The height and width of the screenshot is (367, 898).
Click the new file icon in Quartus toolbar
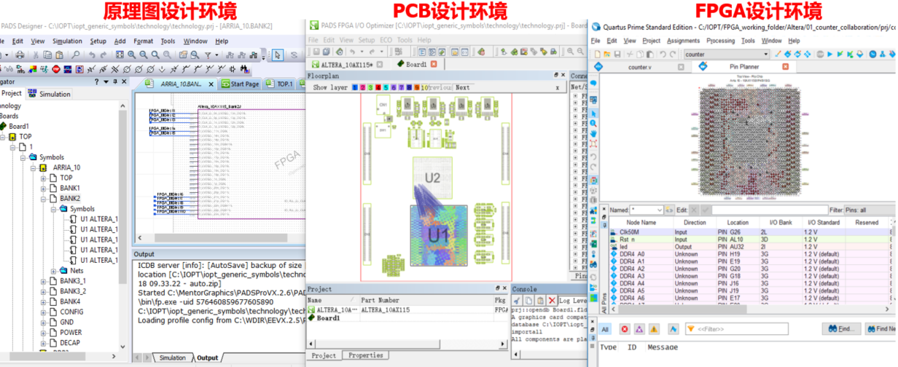(x=598, y=54)
